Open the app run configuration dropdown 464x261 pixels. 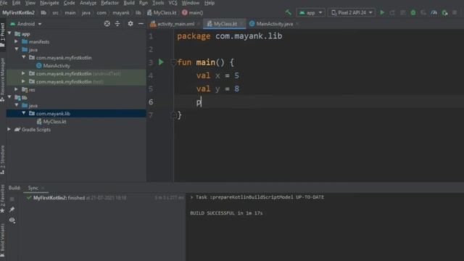[x=310, y=13]
